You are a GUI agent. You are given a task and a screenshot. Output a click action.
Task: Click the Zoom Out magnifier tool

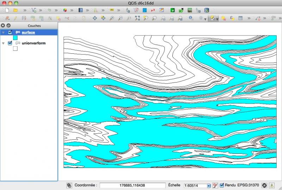(x=121, y=18)
